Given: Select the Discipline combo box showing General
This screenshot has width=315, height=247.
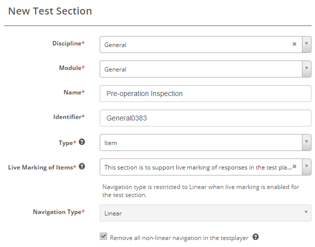Looking at the screenshot, I should click(195, 44).
